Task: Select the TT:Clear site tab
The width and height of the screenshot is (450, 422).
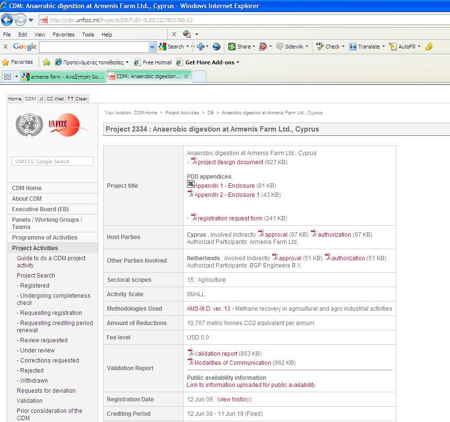Action: tap(77, 98)
